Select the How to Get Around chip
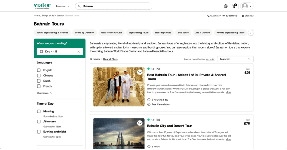287x150 pixels. click(112, 33)
